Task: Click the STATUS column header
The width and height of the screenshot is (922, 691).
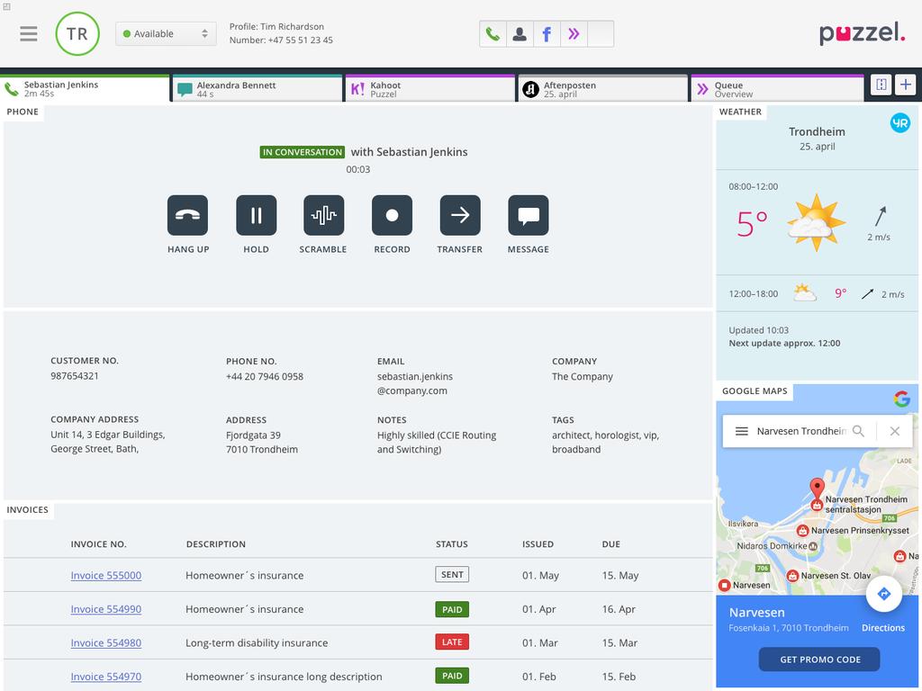Action: coord(452,544)
